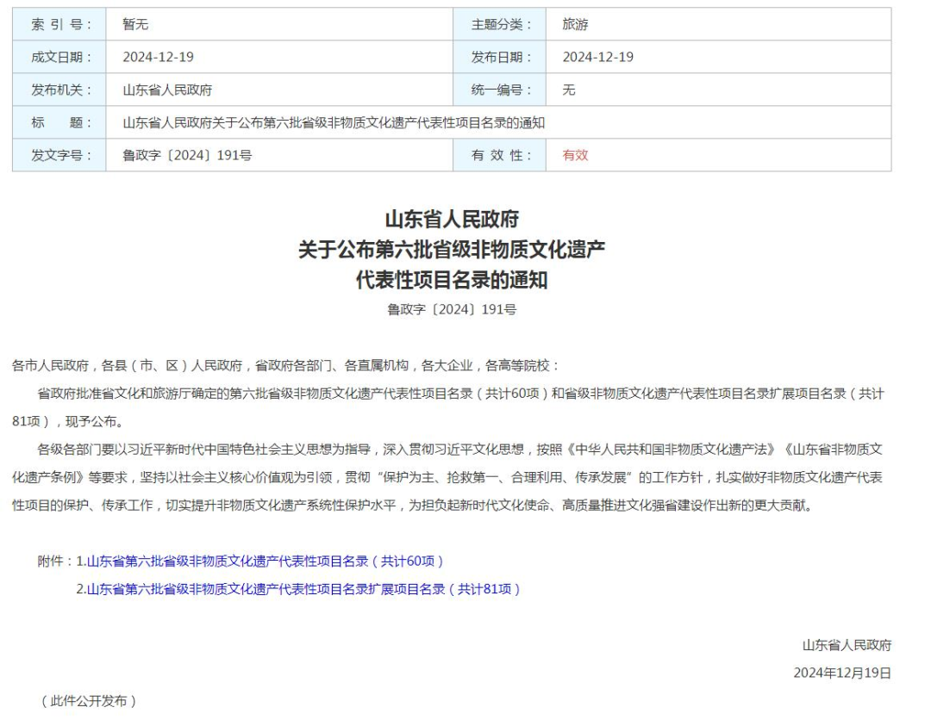Click the 发布日期 date value in table

[597, 58]
